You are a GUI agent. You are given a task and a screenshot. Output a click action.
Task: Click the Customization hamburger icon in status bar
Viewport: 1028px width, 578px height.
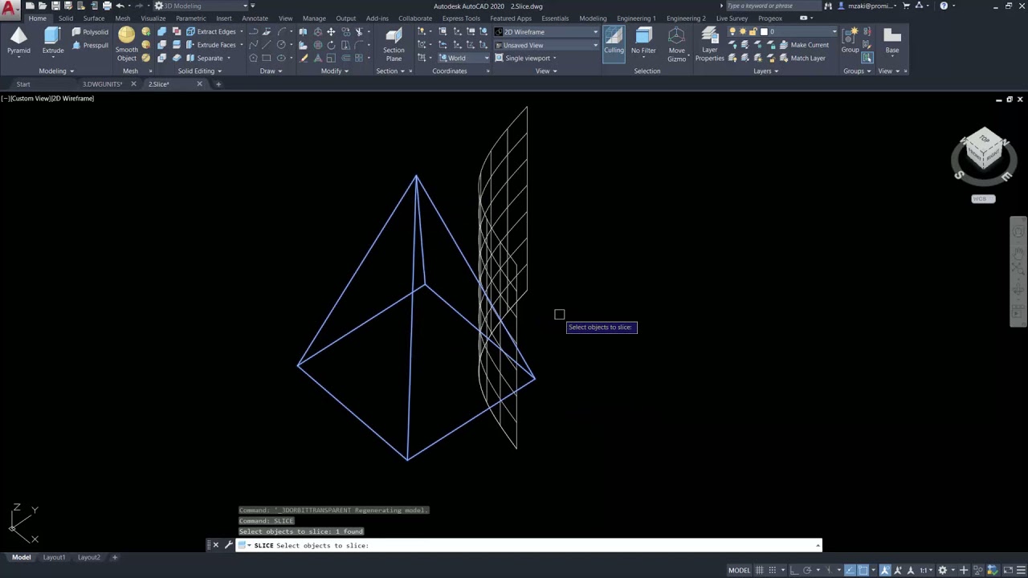click(x=1019, y=570)
